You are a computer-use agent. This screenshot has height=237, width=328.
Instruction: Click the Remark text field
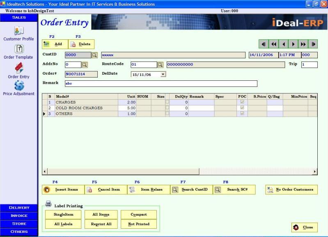[x=161, y=83]
